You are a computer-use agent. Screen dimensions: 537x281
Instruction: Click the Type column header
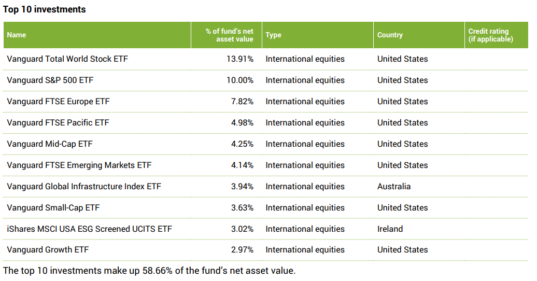click(x=273, y=35)
